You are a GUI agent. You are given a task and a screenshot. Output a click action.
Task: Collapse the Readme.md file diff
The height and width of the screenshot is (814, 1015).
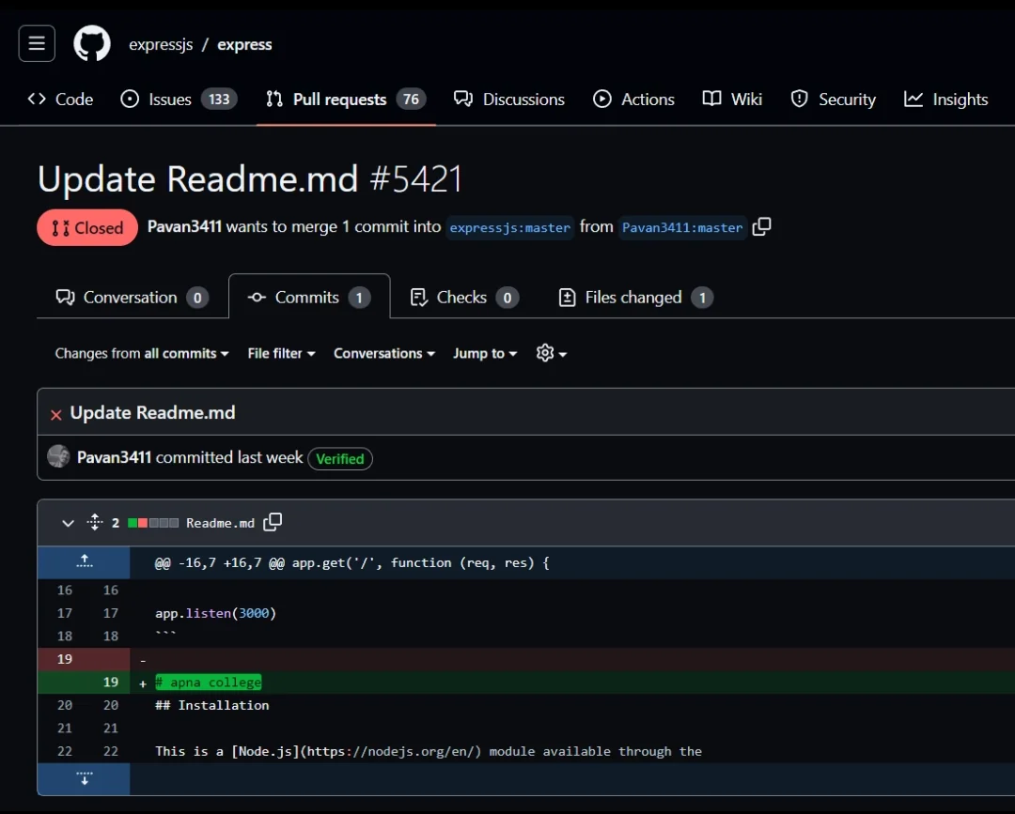[x=68, y=523]
